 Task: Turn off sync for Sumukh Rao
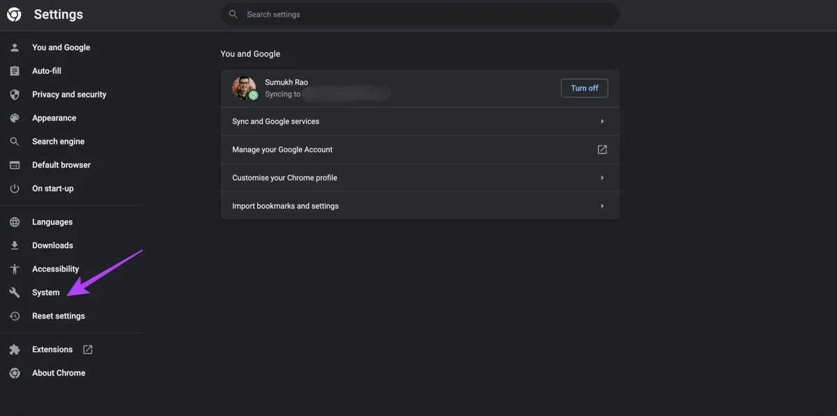click(584, 88)
